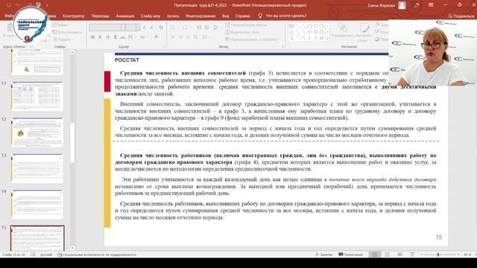Image resolution: width=477 pixels, height=268 pixels.
Task: Open the Анимация ribbon tab
Action: click(x=124, y=16)
